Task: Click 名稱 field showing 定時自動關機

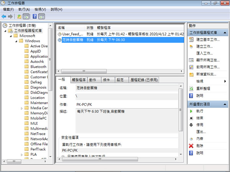Action: tap(127, 88)
